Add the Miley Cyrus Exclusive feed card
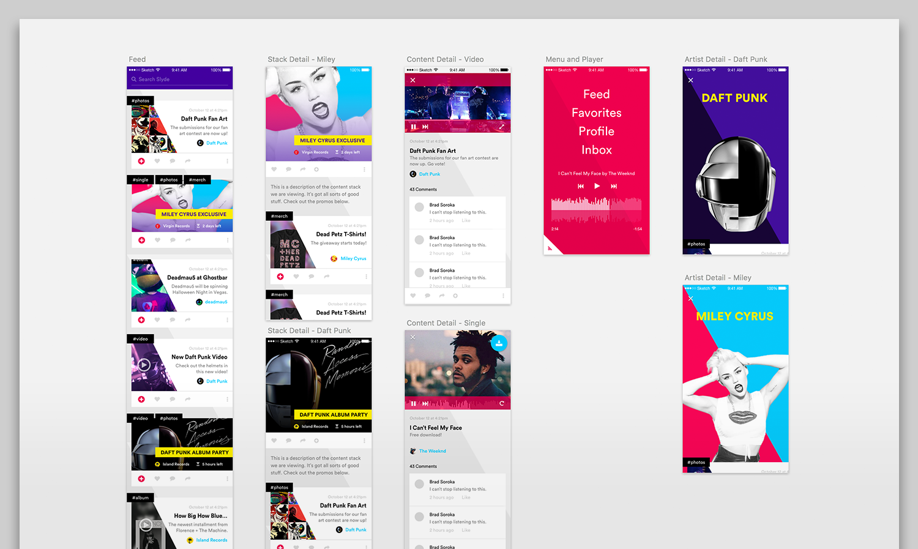Image resolution: width=918 pixels, height=549 pixels. click(x=141, y=240)
